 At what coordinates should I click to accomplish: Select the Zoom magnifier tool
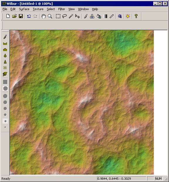point(50,16)
